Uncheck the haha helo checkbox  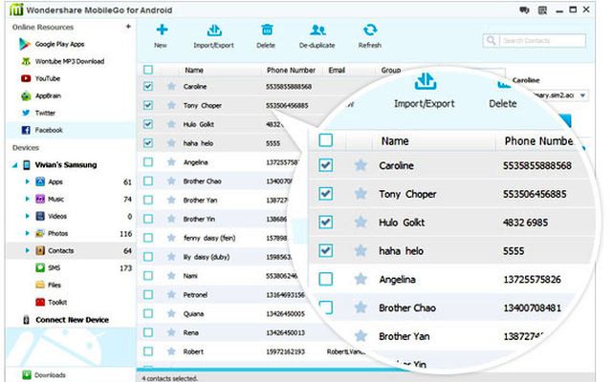tap(148, 143)
